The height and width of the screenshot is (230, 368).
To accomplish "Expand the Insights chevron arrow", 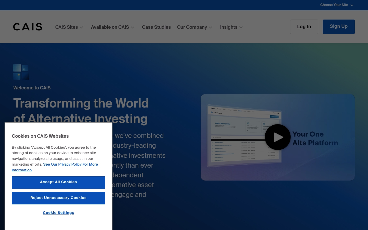I will (x=241, y=27).
